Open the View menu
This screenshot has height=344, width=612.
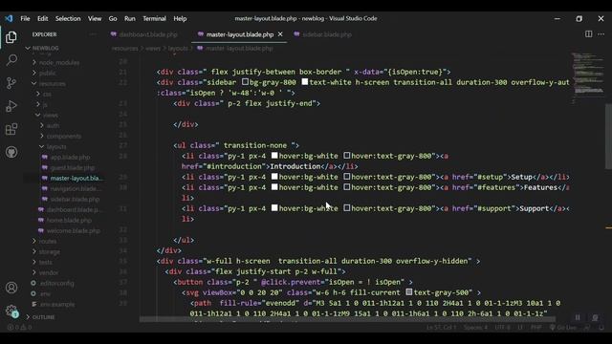coord(95,18)
